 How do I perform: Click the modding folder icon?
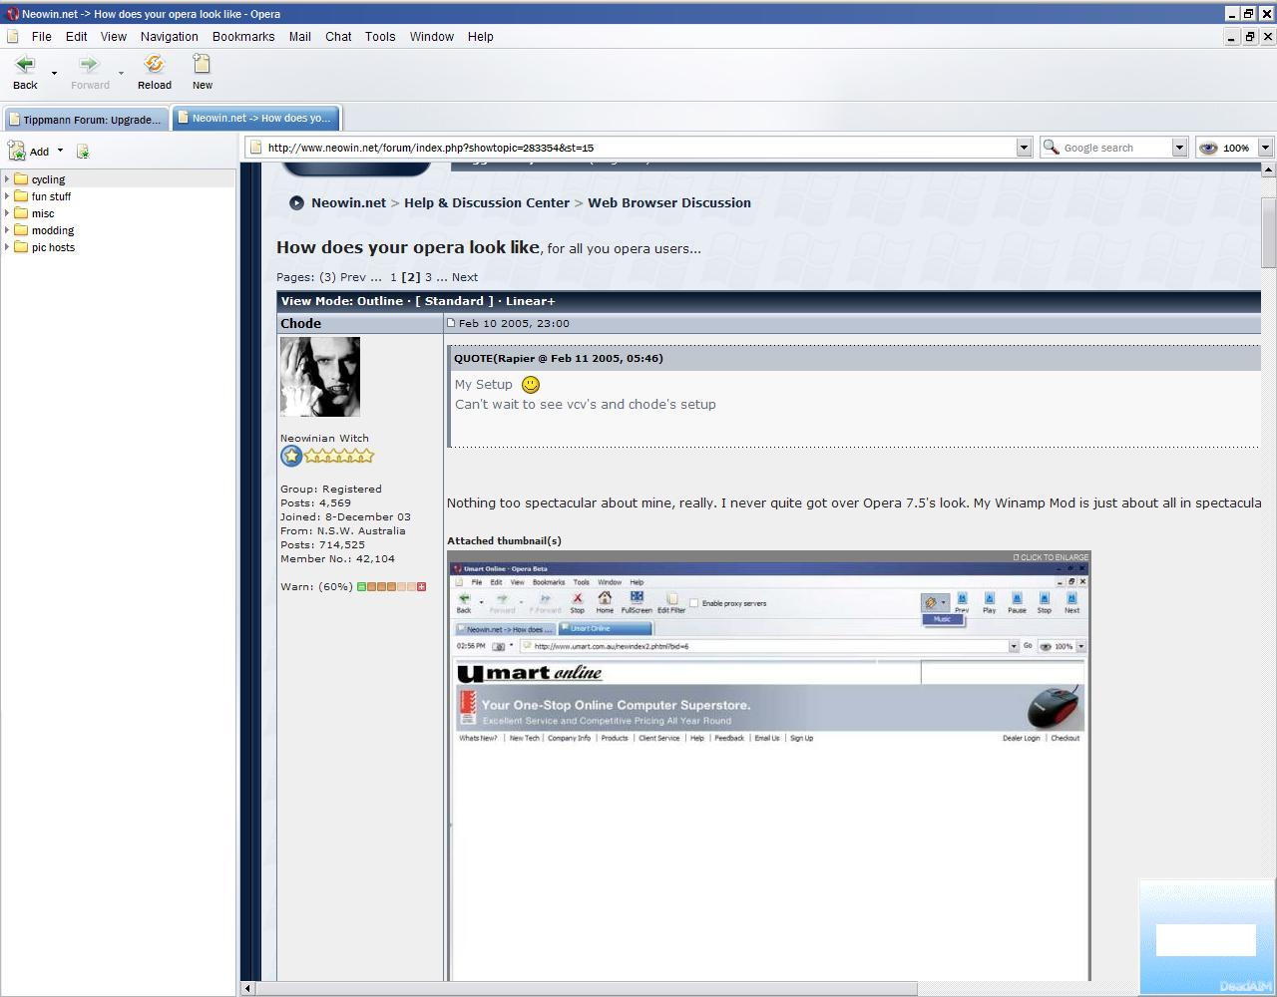pos(21,230)
